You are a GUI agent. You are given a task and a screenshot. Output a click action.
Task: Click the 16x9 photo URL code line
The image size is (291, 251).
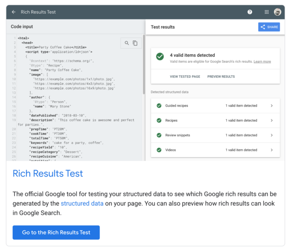[x=74, y=88]
